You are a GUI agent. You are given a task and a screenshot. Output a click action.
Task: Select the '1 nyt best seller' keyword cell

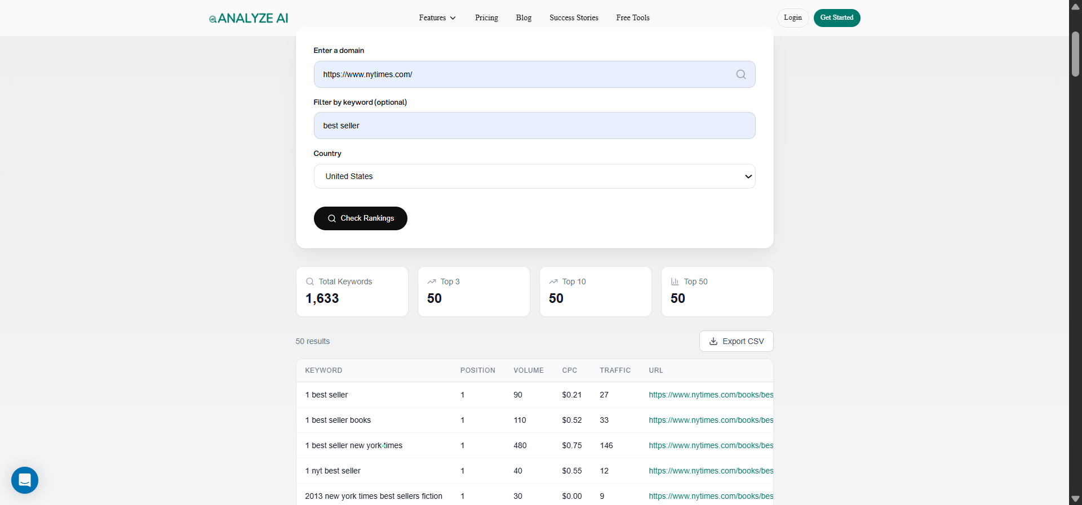pyautogui.click(x=332, y=471)
